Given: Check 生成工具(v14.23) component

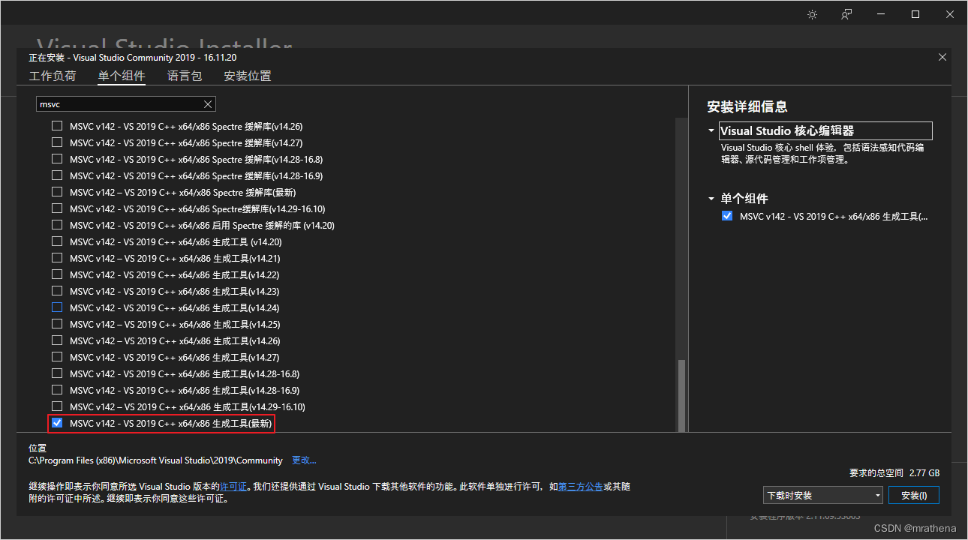Looking at the screenshot, I should [57, 291].
